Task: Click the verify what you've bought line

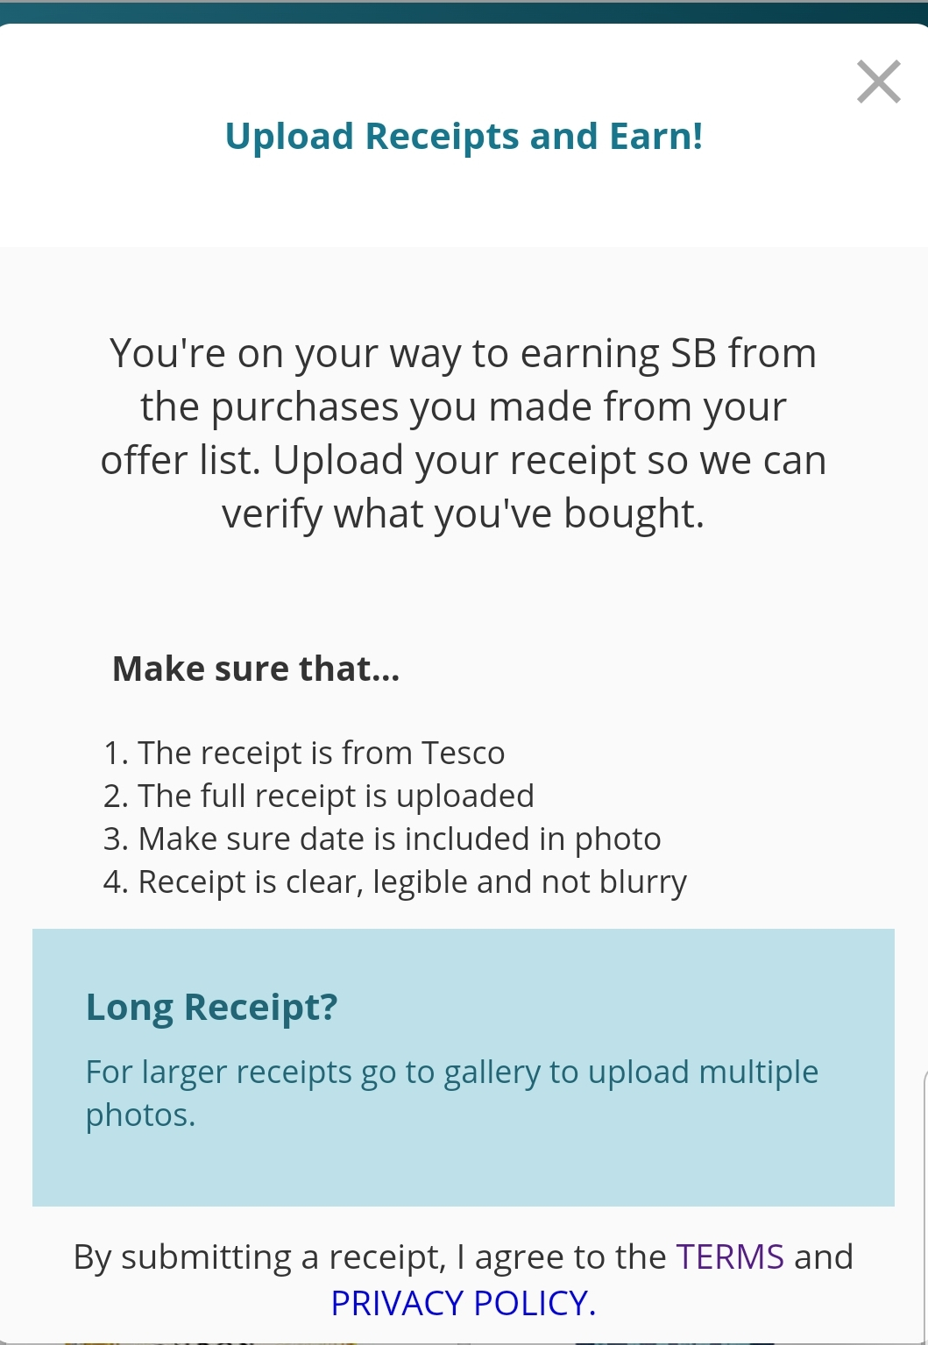Action: point(464,513)
